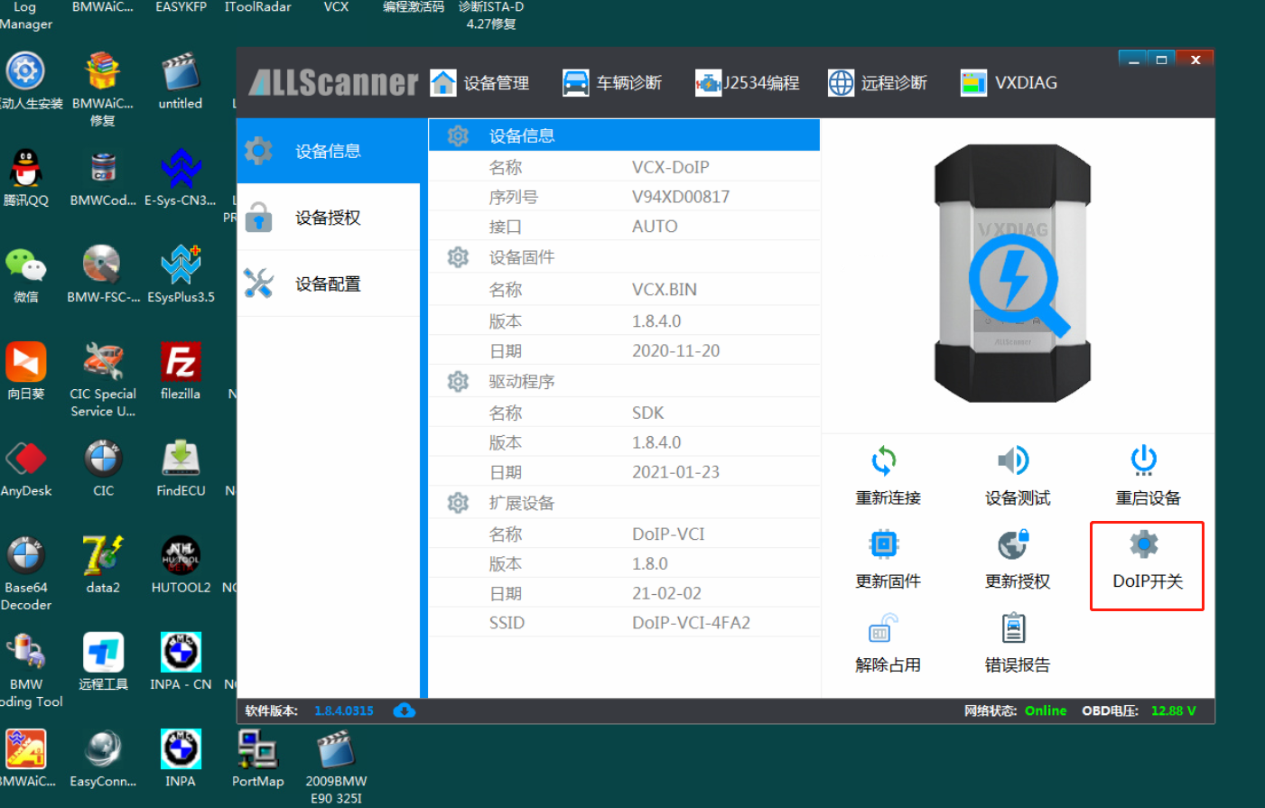
Task: Click the driver date 2021-01-23
Action: tap(676, 472)
